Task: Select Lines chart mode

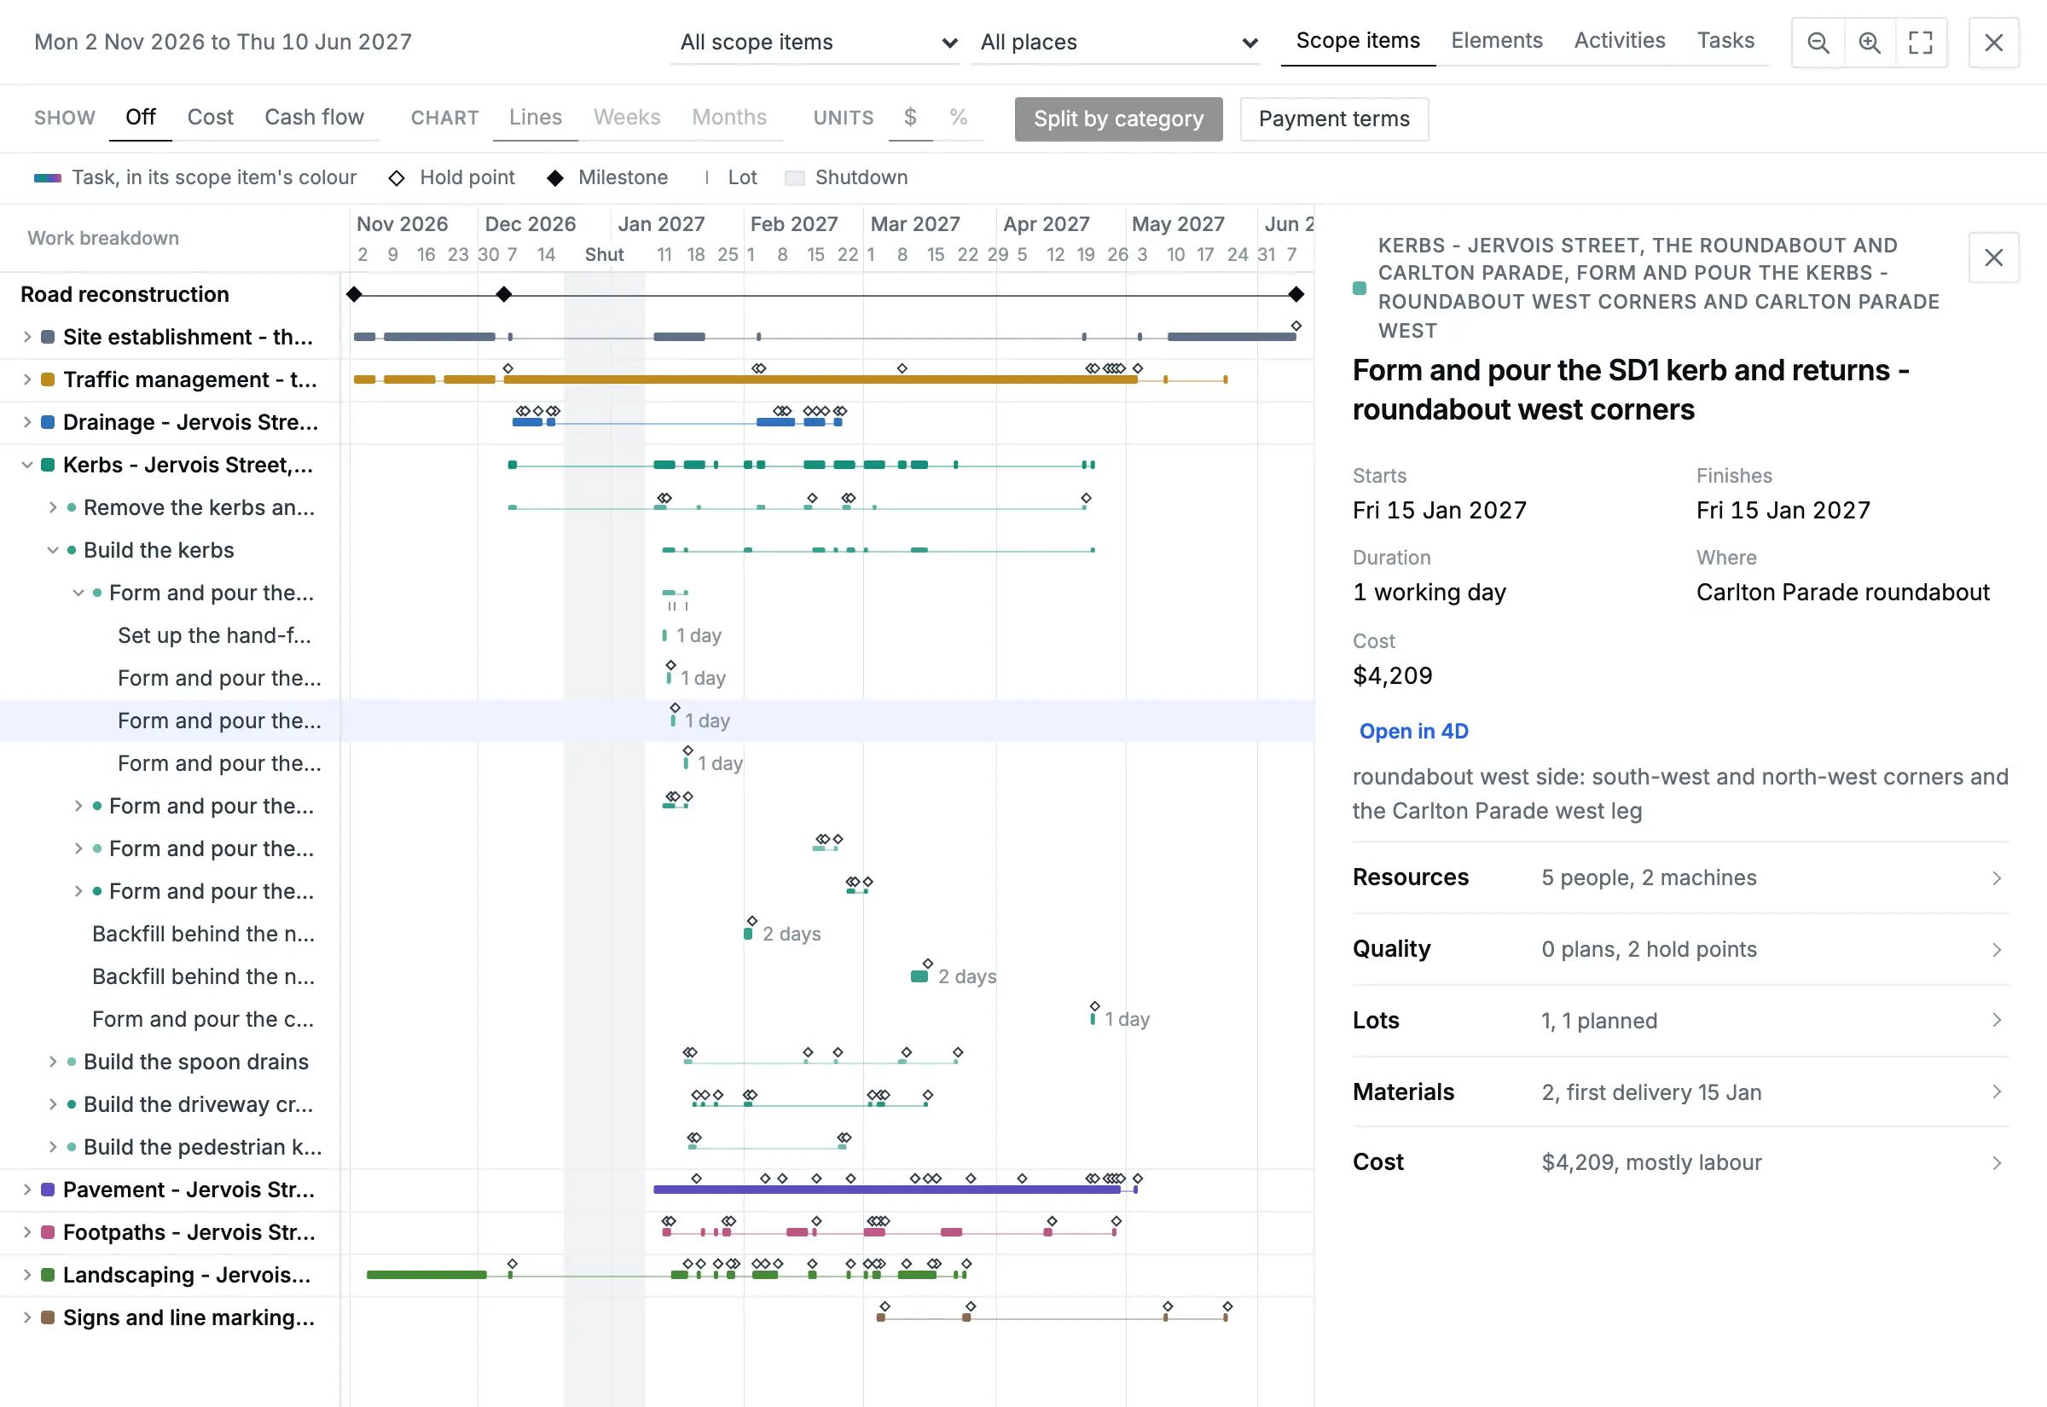Action: pyautogui.click(x=535, y=118)
